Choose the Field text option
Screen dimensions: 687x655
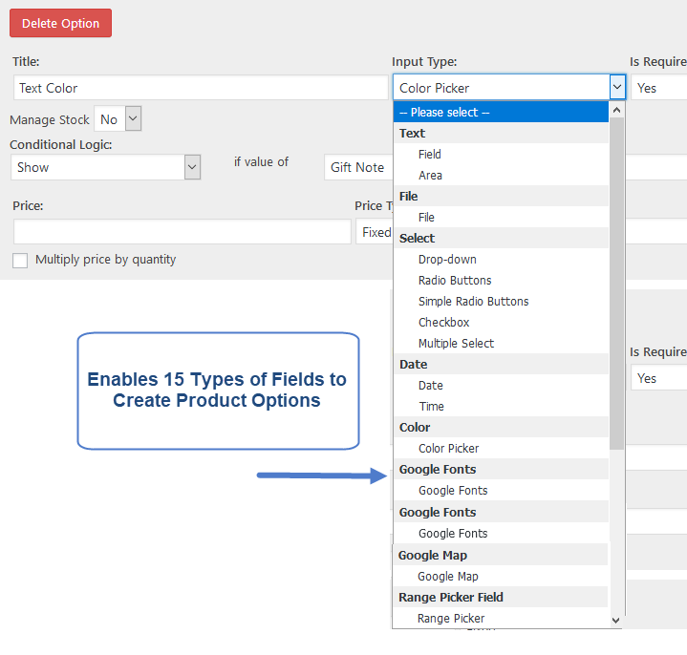(430, 154)
